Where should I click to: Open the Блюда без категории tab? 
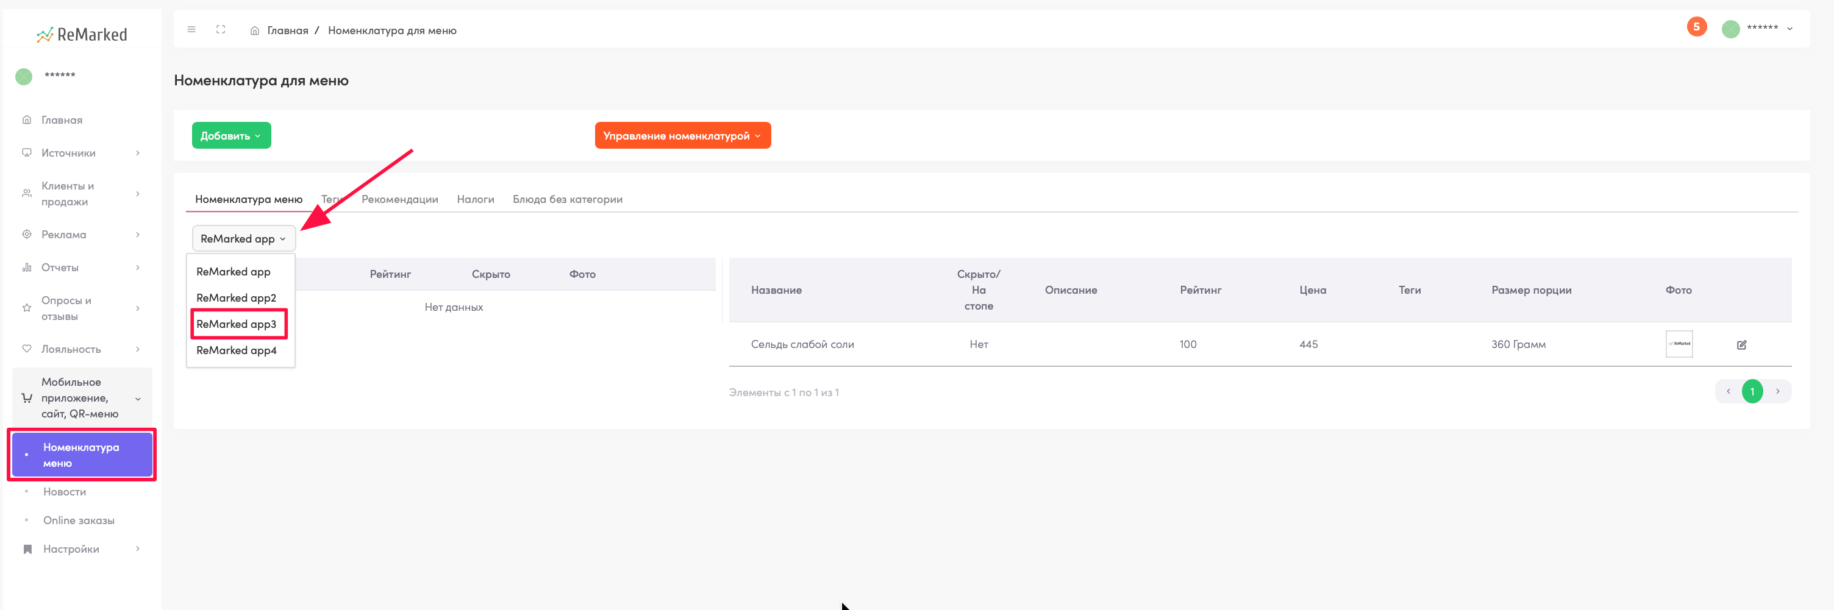(x=568, y=199)
